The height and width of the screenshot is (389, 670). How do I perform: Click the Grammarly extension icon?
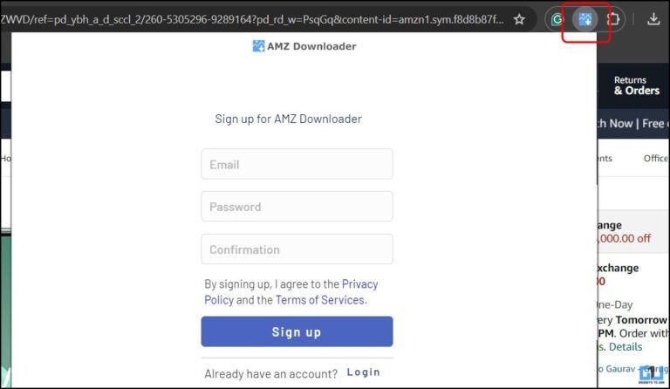click(x=558, y=18)
